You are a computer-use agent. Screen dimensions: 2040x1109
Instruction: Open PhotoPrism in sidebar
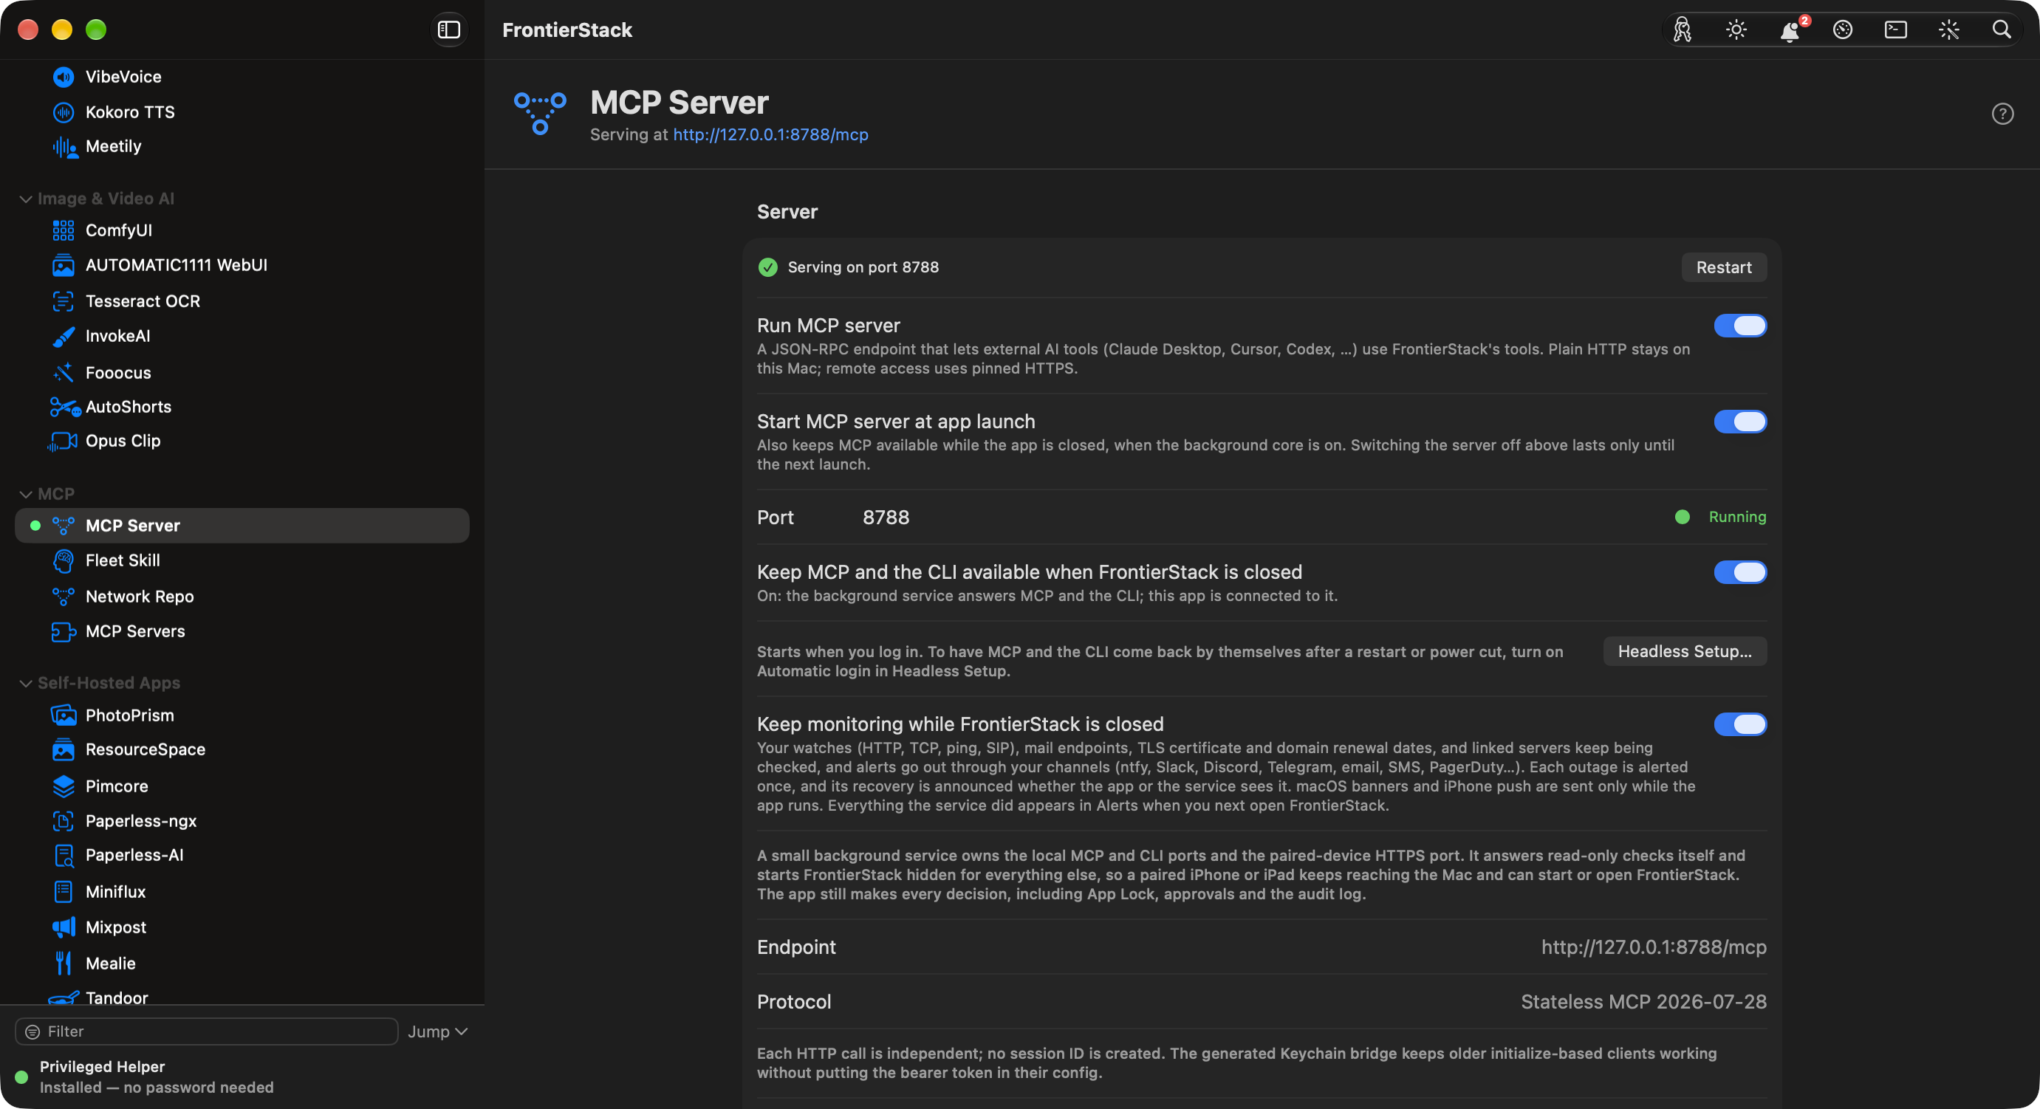(242, 715)
